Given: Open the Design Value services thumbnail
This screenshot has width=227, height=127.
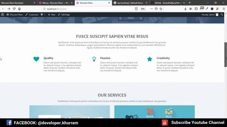Looking at the screenshot, I should point(155,112).
